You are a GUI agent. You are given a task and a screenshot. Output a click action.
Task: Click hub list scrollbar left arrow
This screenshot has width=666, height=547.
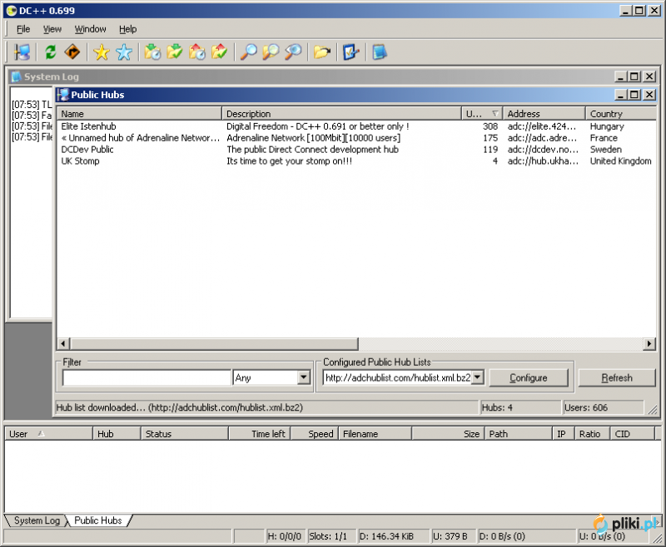click(x=63, y=343)
